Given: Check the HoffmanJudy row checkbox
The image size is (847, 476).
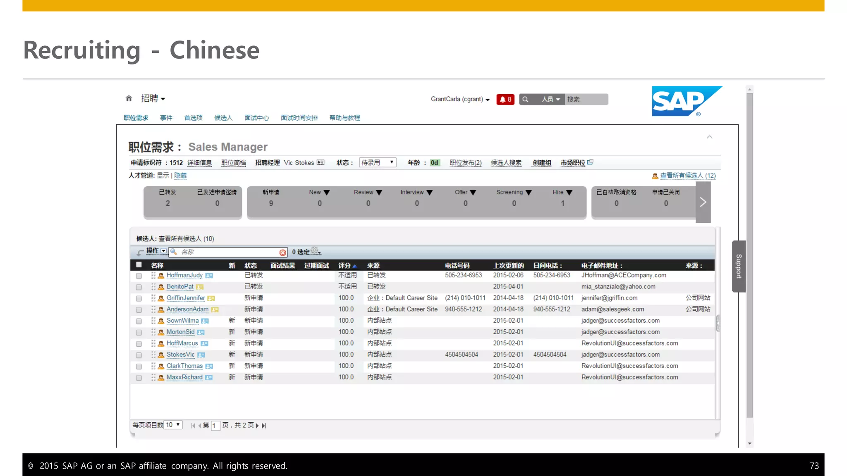Looking at the screenshot, I should coord(139,276).
